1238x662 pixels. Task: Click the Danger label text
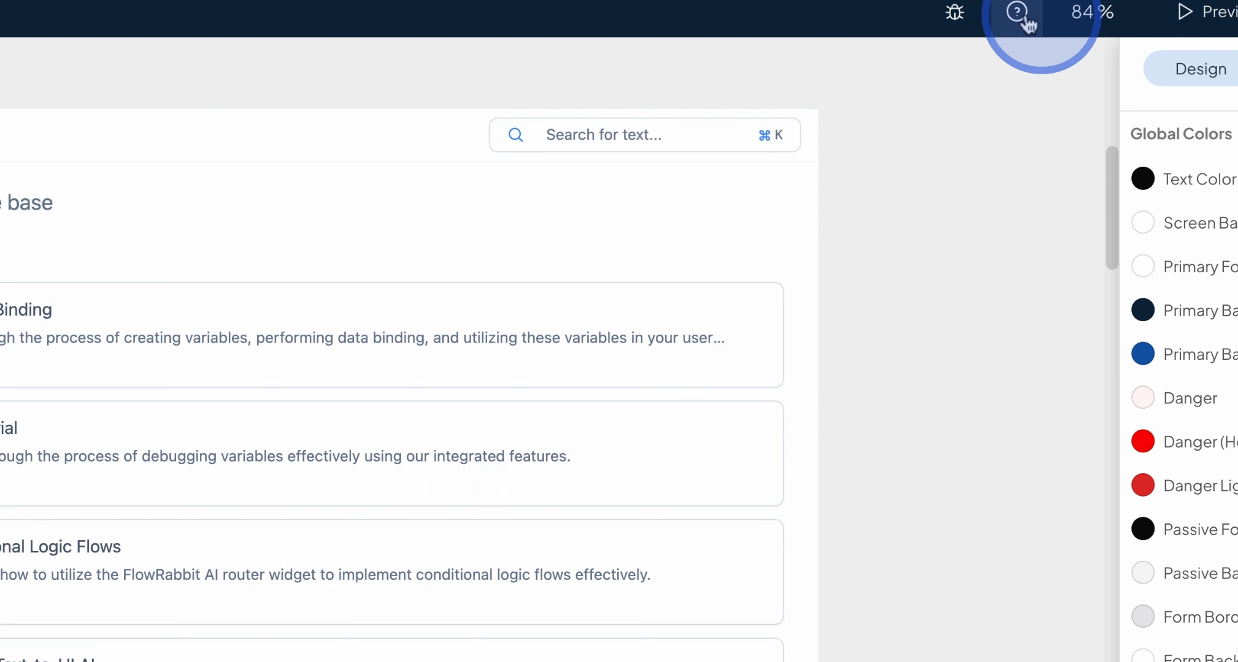(x=1190, y=398)
